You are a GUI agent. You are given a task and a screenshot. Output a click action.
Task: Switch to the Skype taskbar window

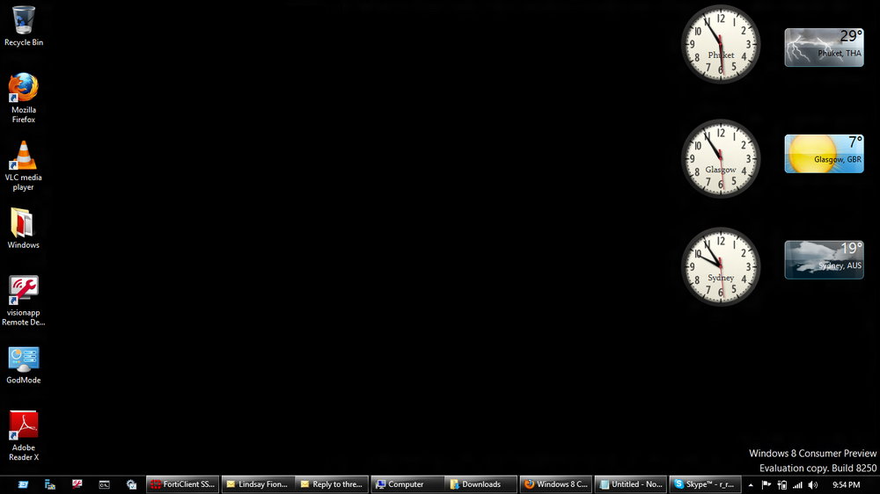click(x=705, y=484)
